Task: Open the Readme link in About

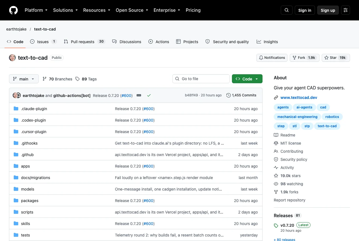Action: [284, 135]
